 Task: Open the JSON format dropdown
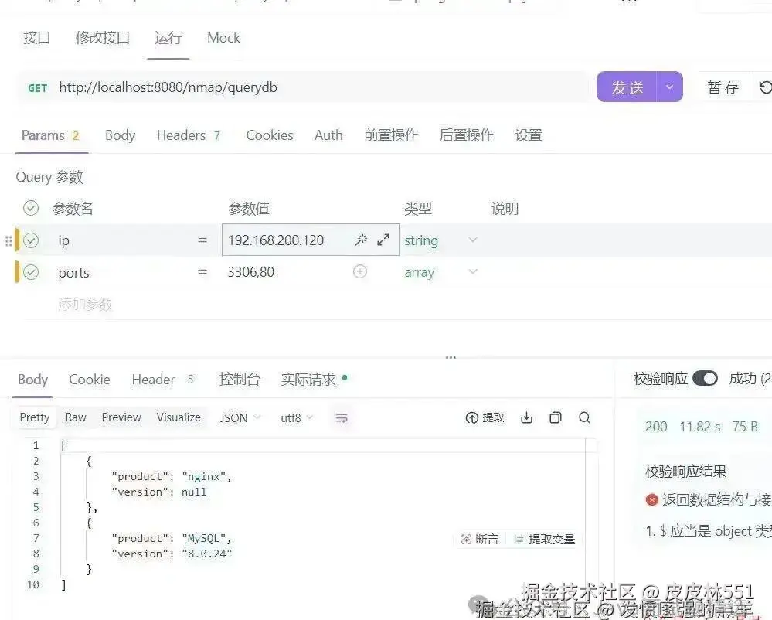pos(240,417)
